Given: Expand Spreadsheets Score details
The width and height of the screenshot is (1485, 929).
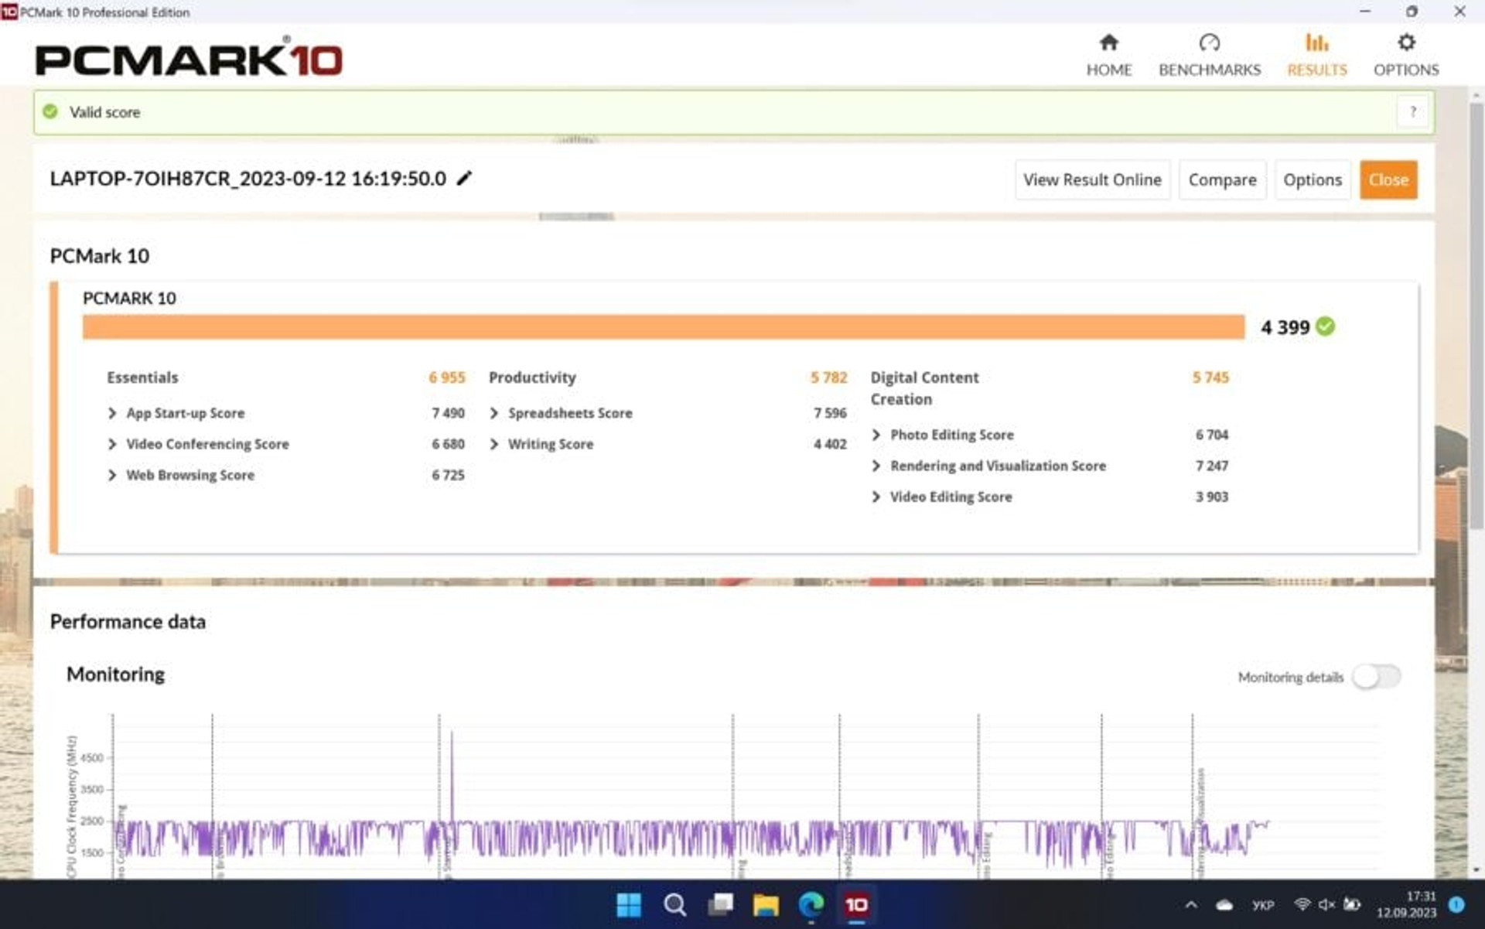Looking at the screenshot, I should click(494, 413).
